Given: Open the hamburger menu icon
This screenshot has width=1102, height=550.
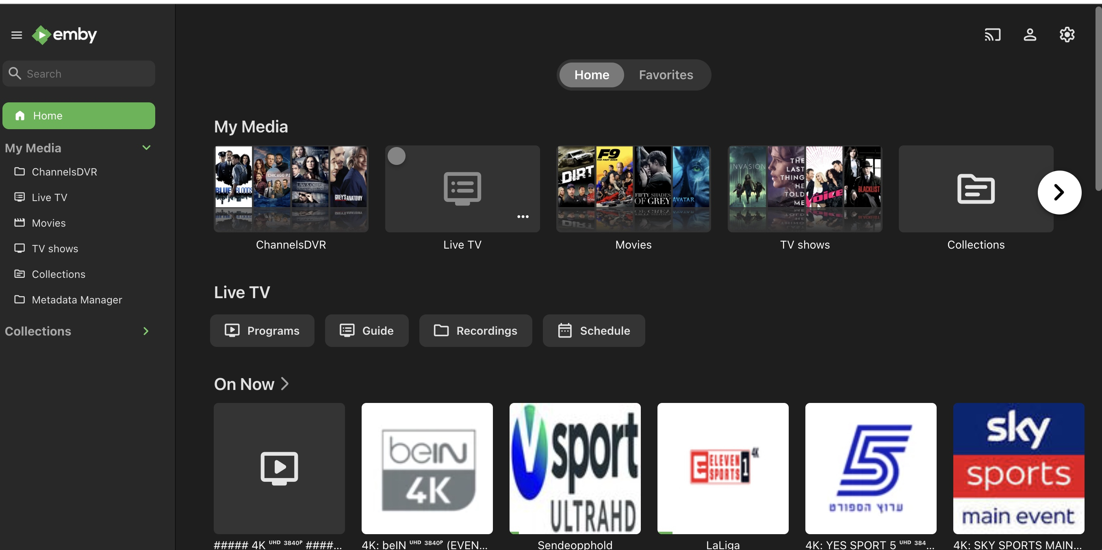Looking at the screenshot, I should pyautogui.click(x=16, y=35).
